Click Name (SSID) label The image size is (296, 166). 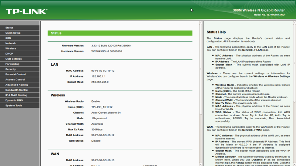(76, 107)
